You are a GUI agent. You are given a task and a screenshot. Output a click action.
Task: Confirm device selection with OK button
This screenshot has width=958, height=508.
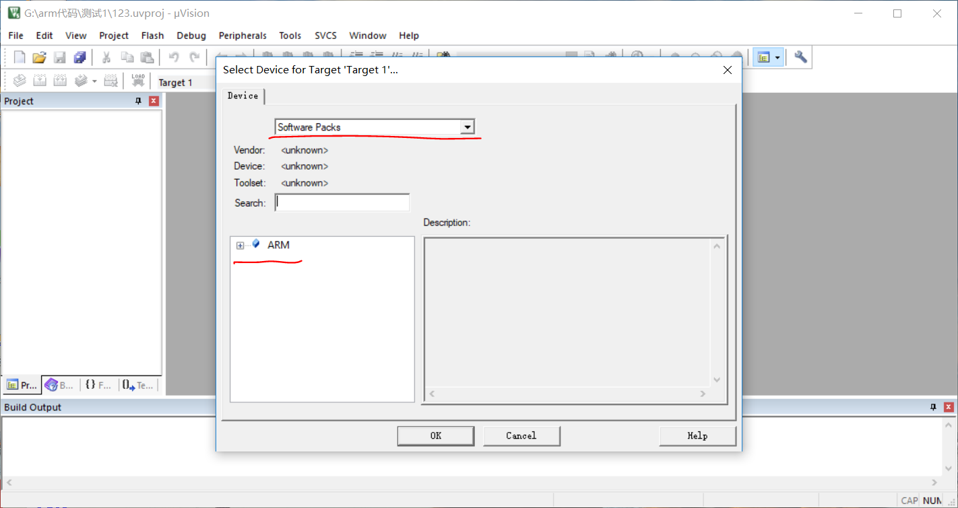[x=436, y=436]
